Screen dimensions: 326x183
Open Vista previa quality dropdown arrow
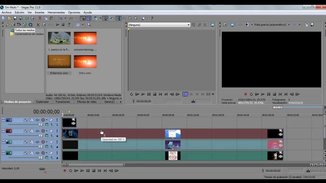coord(289,25)
